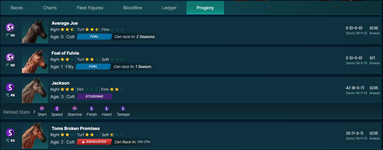Click Jackson's STUDDING status badge

[95, 97]
